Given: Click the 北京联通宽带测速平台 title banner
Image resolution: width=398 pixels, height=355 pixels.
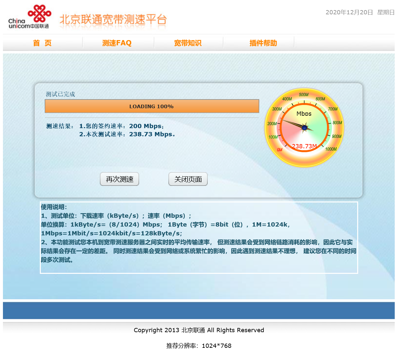Looking at the screenshot, I should [x=113, y=20].
